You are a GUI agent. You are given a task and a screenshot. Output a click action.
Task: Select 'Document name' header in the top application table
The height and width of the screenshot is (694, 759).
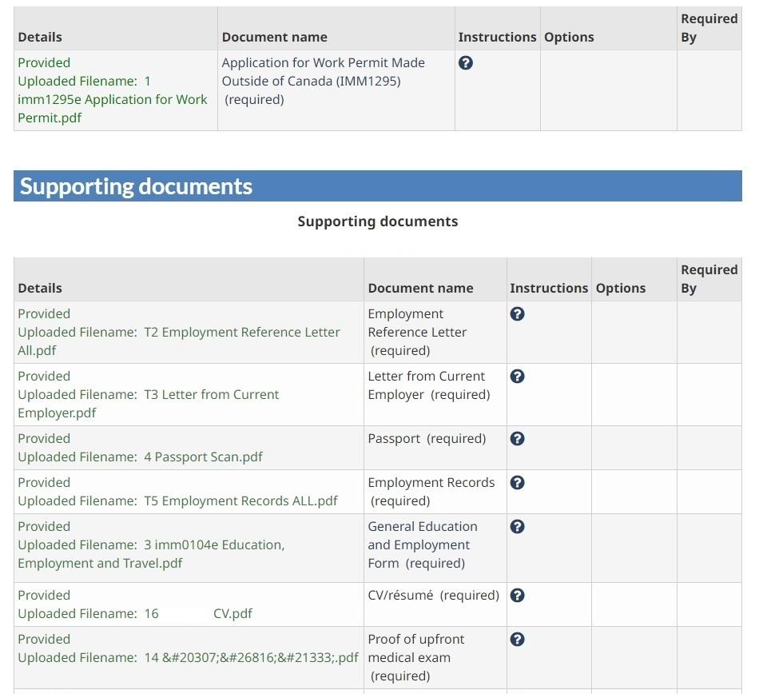point(275,38)
